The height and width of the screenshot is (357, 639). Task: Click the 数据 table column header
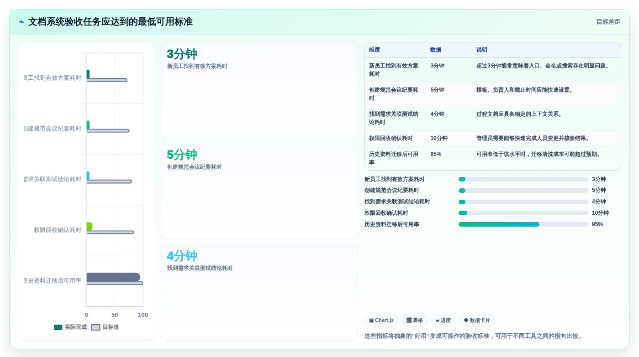click(x=436, y=50)
